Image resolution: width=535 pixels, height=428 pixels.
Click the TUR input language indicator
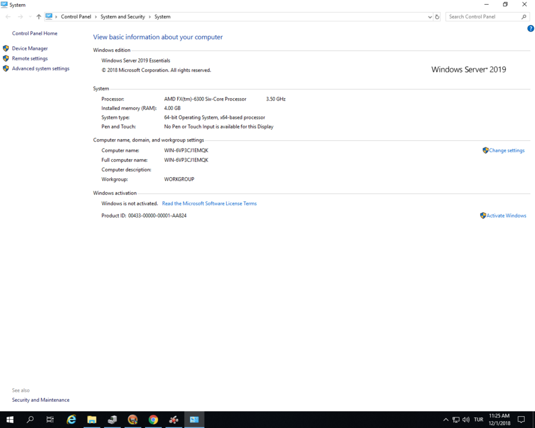tap(479, 420)
